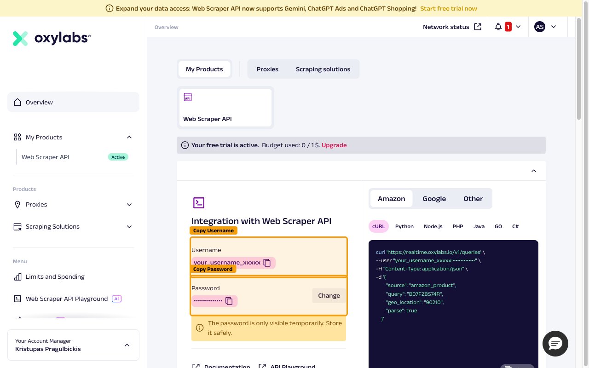Click the Change password button
The image size is (589, 368).
pyautogui.click(x=329, y=295)
